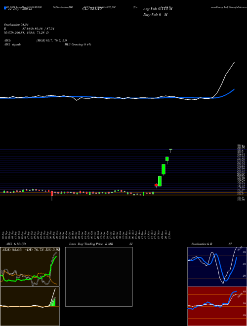The height and width of the screenshot is (326, 247).
Task: Click the blue SMA line's rising end
Action: pyautogui.click(x=234, y=89)
